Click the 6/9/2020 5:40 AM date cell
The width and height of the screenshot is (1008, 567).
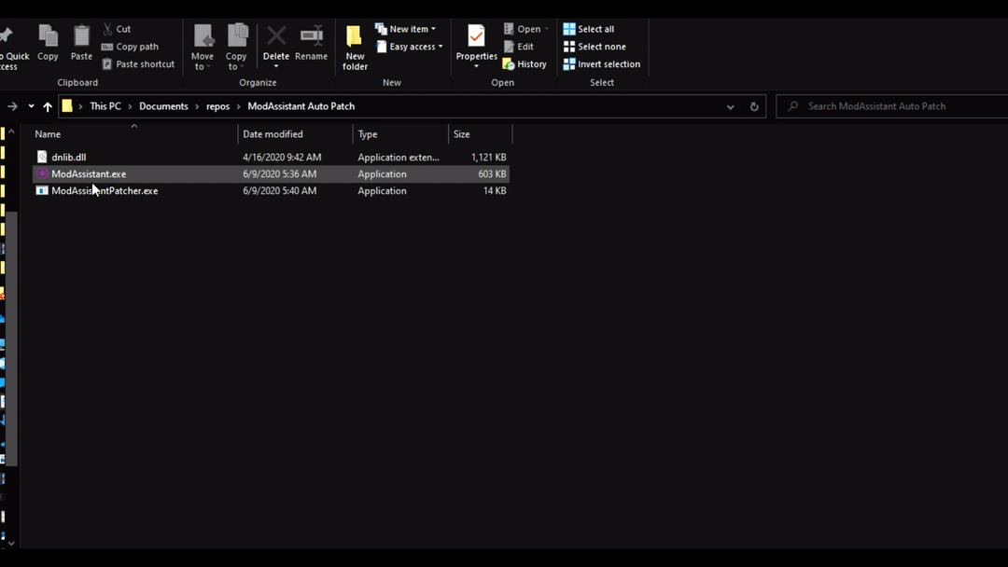(280, 191)
